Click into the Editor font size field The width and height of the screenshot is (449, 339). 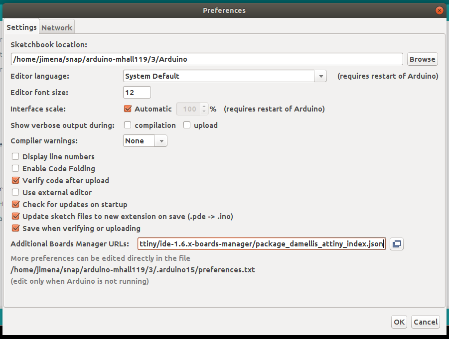coord(137,93)
